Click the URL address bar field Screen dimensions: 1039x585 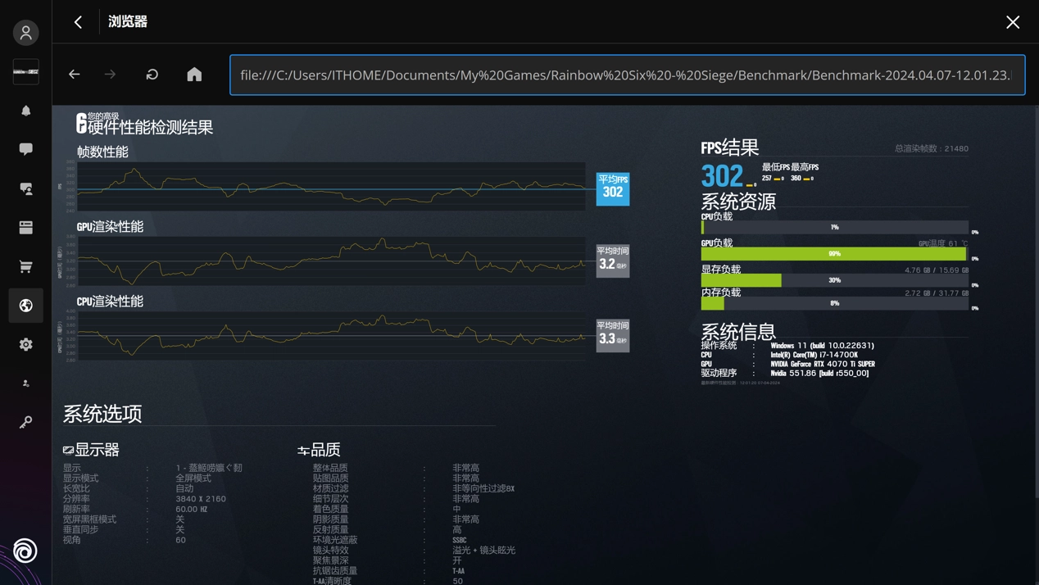click(x=627, y=75)
